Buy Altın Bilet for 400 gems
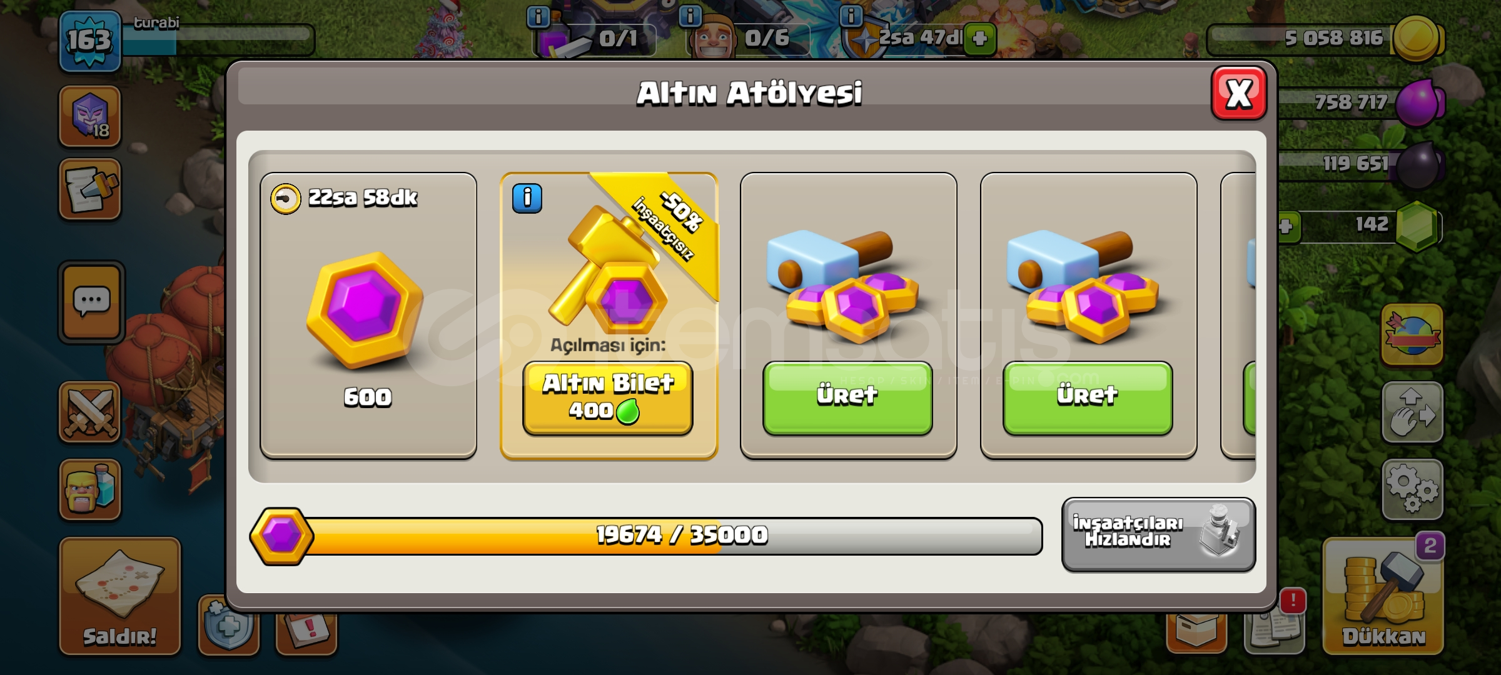This screenshot has height=675, width=1501. (x=608, y=397)
